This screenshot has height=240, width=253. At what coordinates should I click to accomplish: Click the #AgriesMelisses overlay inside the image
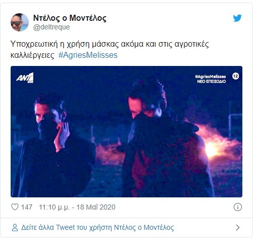210,77
